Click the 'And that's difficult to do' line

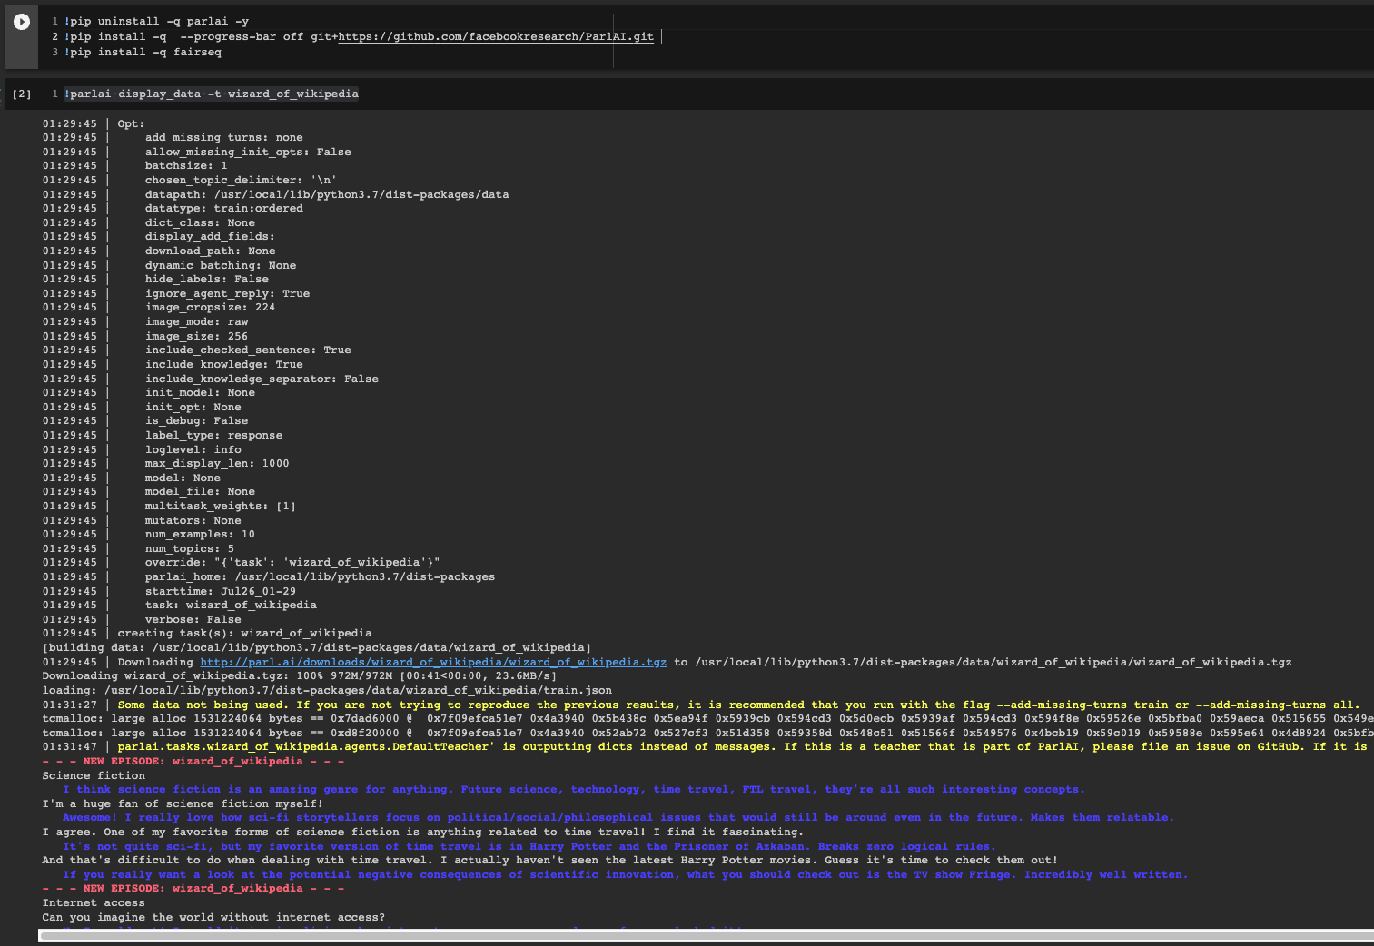(x=549, y=860)
